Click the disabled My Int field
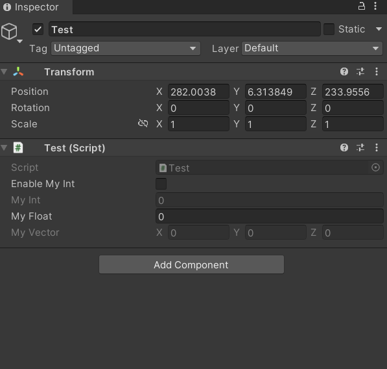This screenshot has height=369, width=387. [x=269, y=200]
